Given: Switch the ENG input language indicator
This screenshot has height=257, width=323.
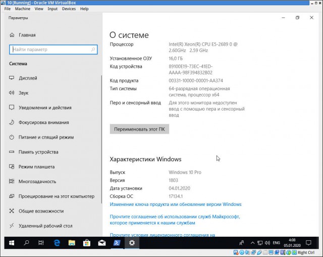Looking at the screenshot, I should (x=276, y=243).
